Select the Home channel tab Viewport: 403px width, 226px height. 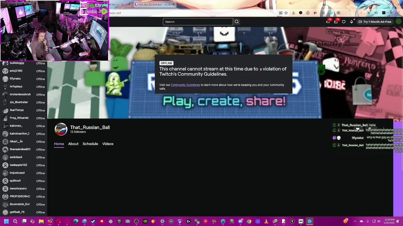(x=59, y=144)
